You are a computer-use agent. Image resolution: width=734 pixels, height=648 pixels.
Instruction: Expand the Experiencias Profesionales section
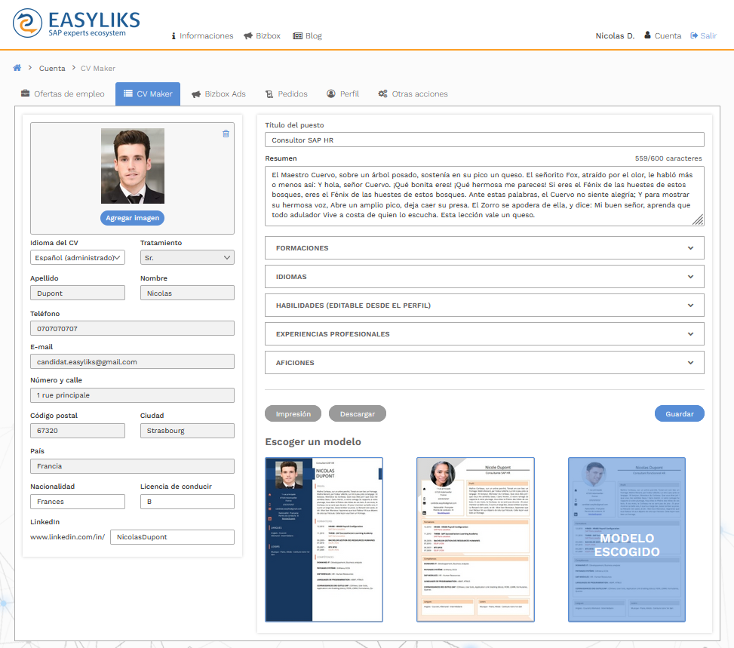[x=484, y=334]
